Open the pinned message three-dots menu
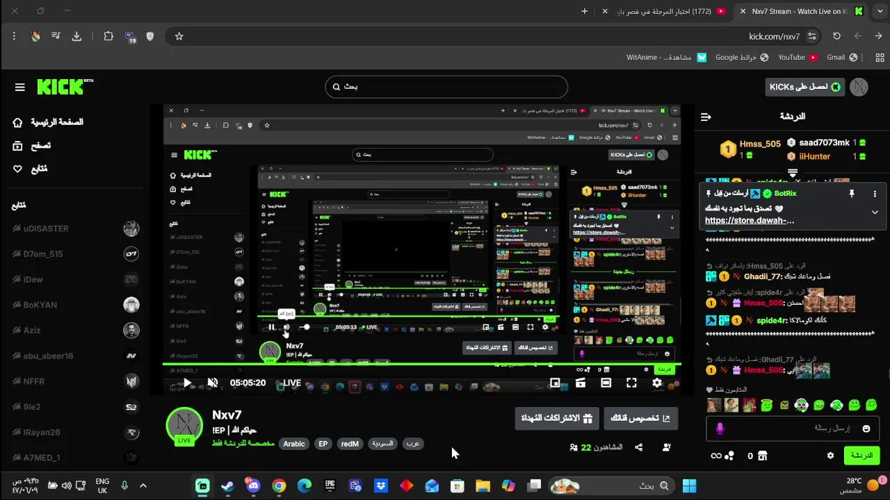 (875, 194)
